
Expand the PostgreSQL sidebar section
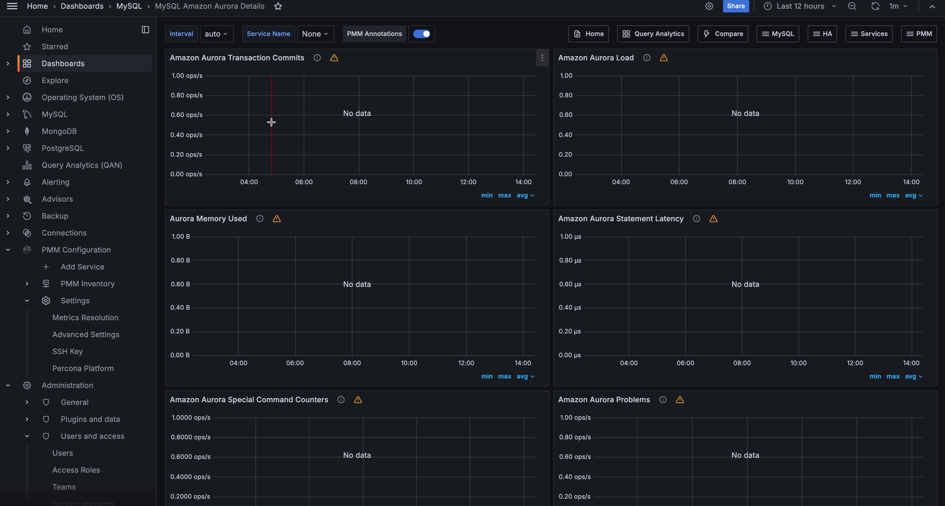pyautogui.click(x=8, y=148)
